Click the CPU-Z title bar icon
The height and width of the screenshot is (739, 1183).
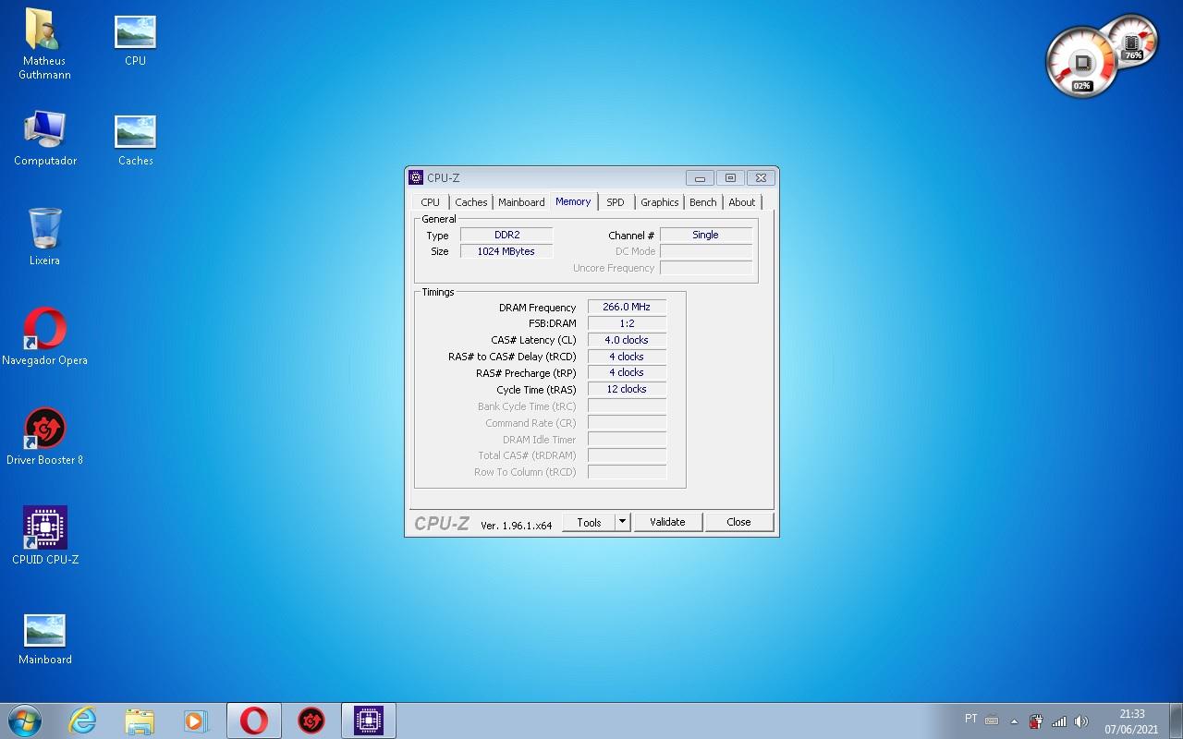point(416,177)
